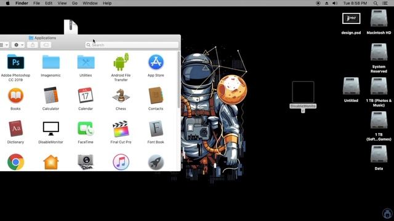
Task: Select Macintosh HD drive on desktop
Action: pos(379,18)
